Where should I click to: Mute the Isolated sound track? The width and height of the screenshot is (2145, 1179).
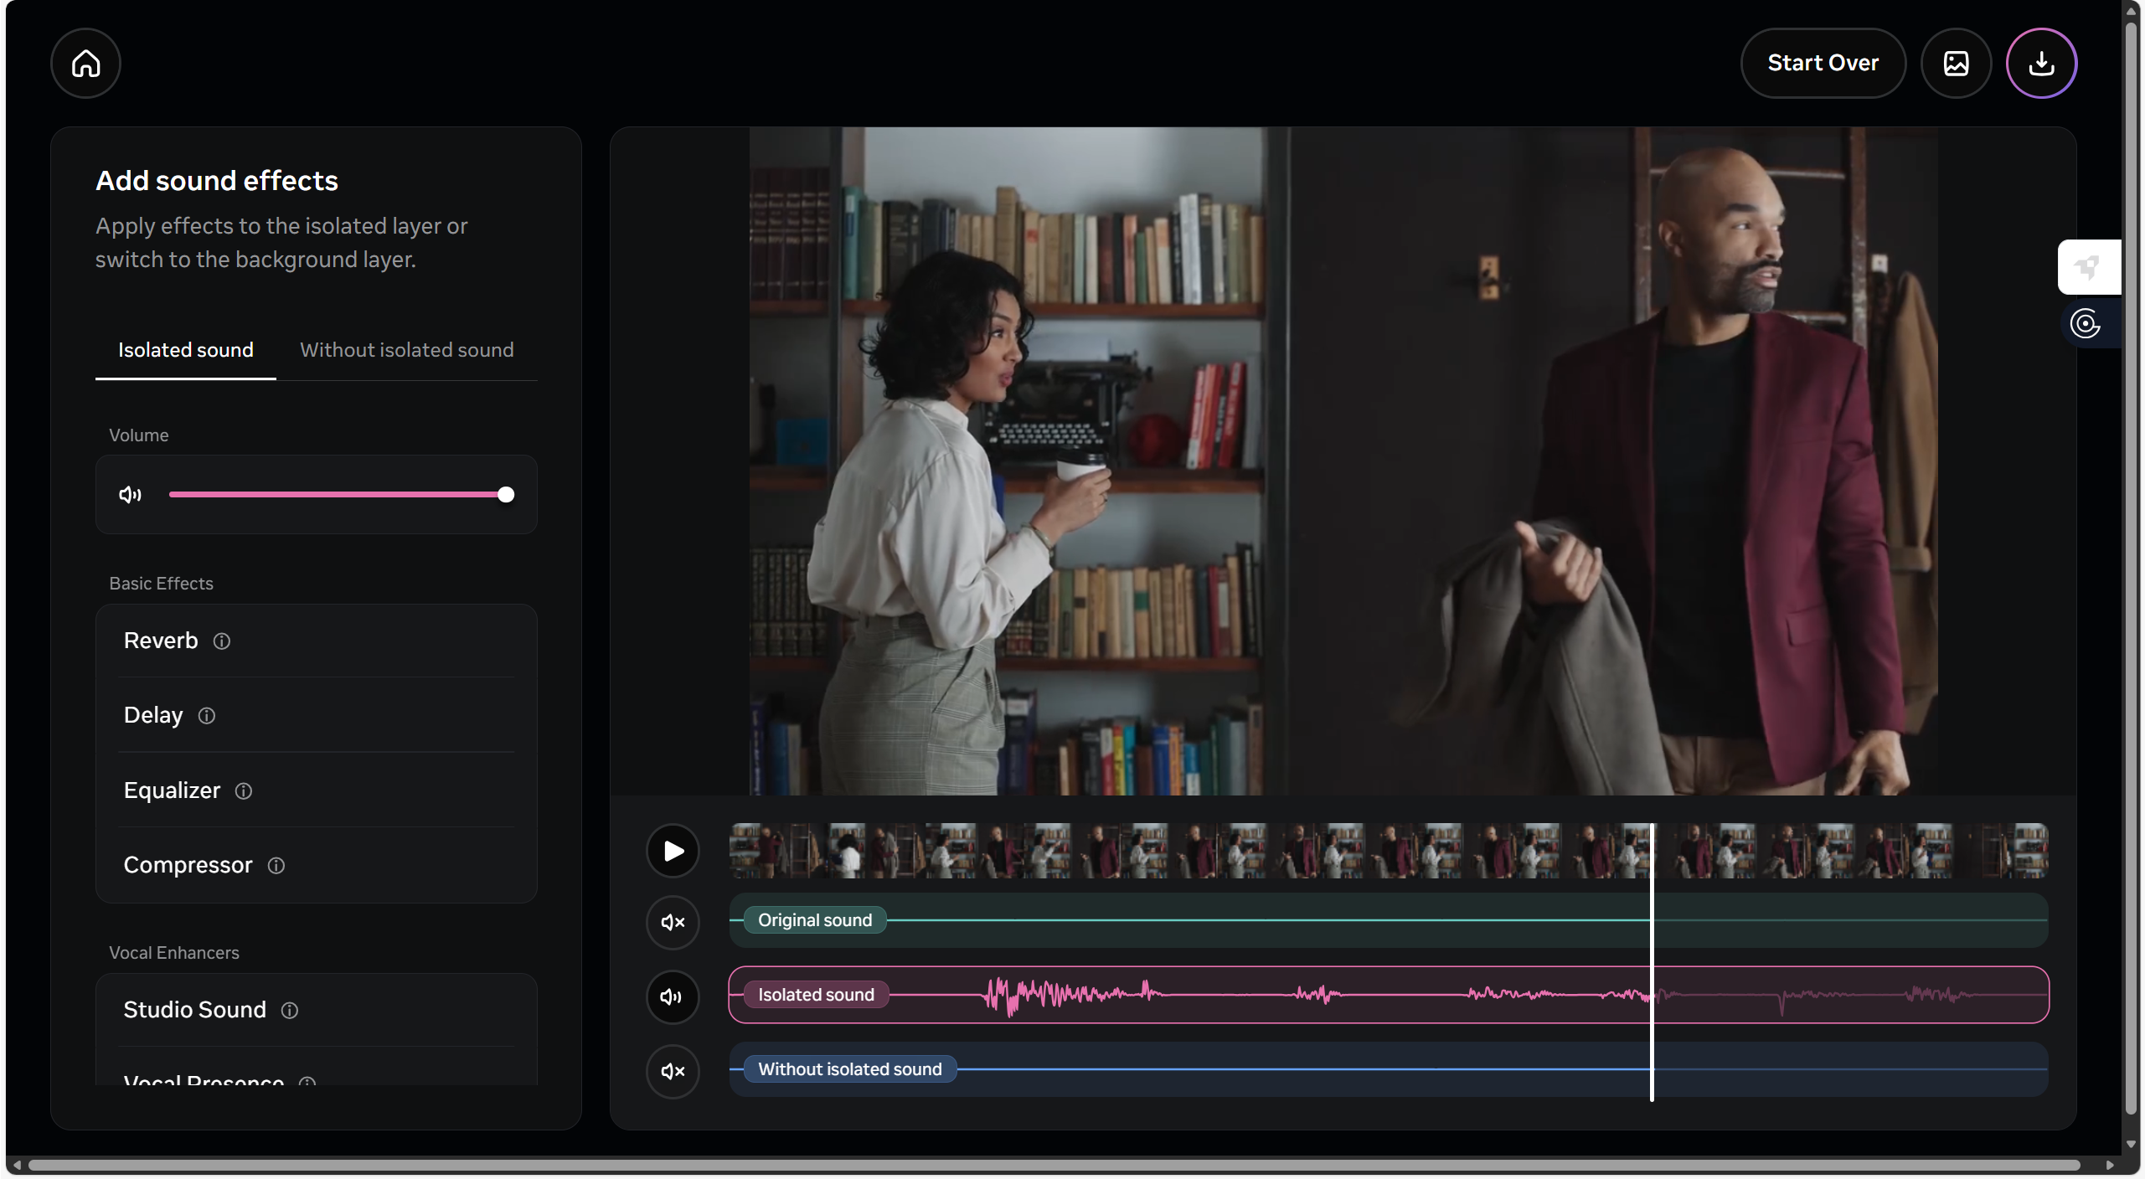673,996
